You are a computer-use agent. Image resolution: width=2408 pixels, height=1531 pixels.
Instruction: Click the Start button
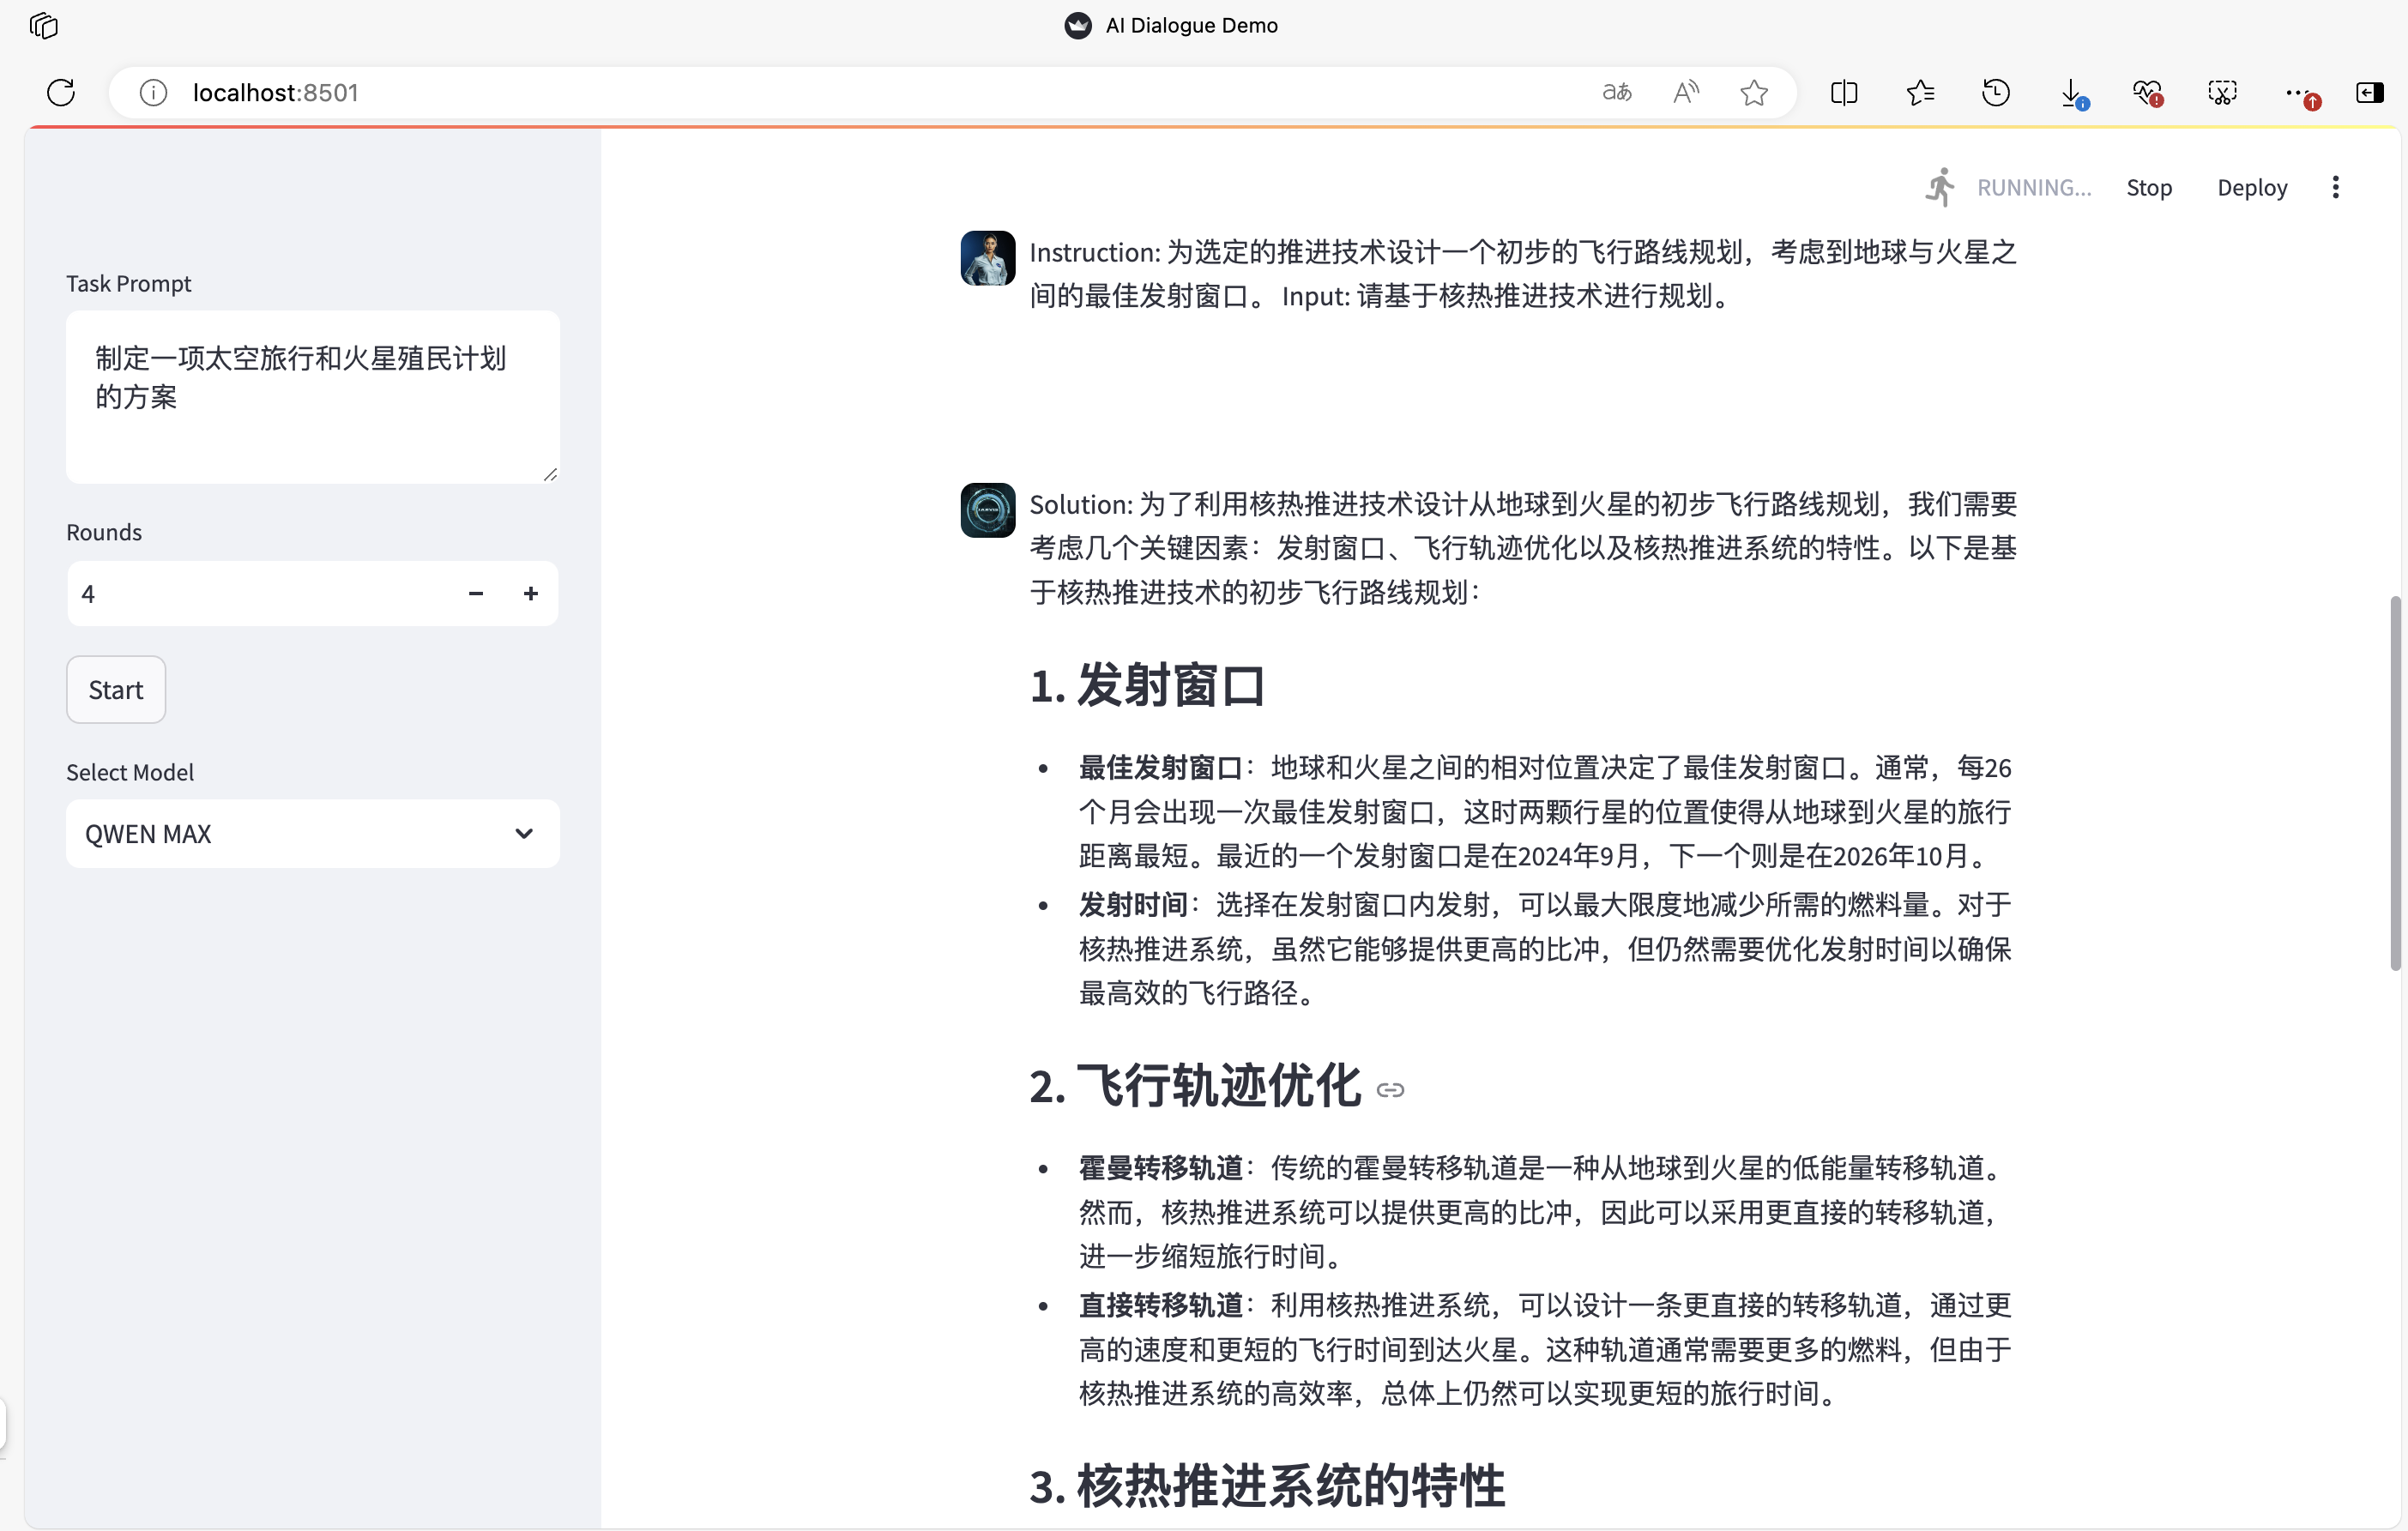pyautogui.click(x=116, y=690)
